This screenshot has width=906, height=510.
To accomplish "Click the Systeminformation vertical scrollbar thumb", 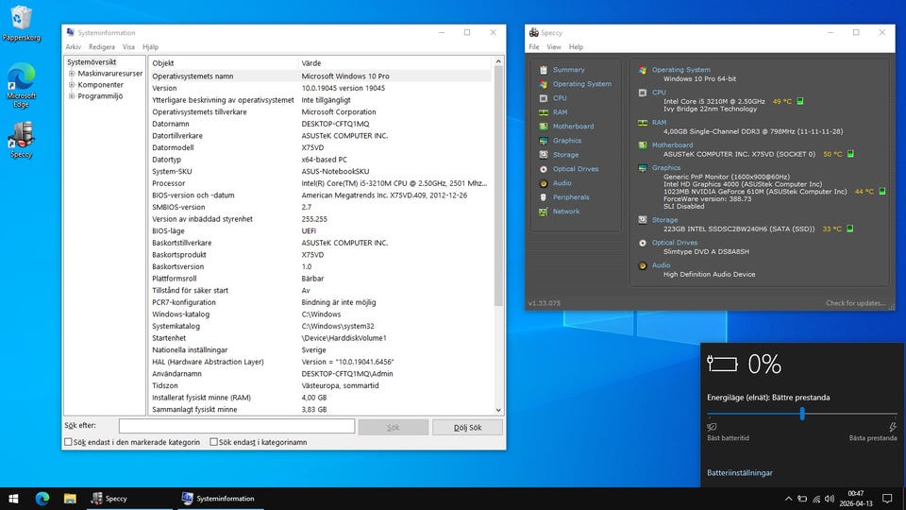I will 498,186.
